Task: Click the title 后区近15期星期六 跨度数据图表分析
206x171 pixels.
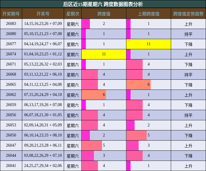Action: [103, 4]
